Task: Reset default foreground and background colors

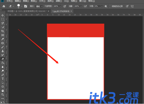Action: coord(1,102)
